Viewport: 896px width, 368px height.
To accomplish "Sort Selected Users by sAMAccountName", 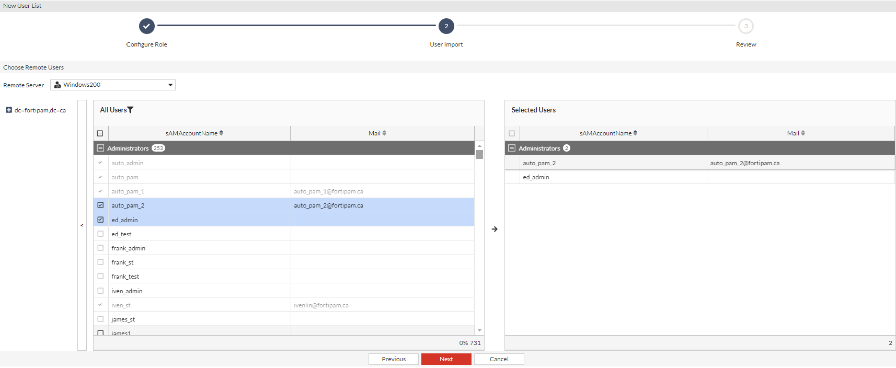I will pos(635,133).
